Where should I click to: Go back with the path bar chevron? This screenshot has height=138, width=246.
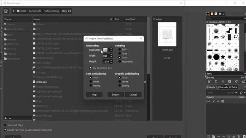coord(14,11)
